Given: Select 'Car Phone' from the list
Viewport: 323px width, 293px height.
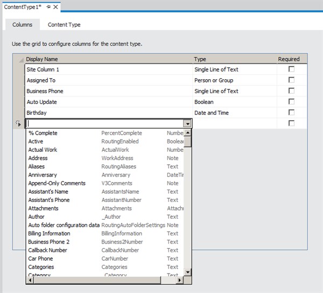Looking at the screenshot, I should [x=40, y=259].
